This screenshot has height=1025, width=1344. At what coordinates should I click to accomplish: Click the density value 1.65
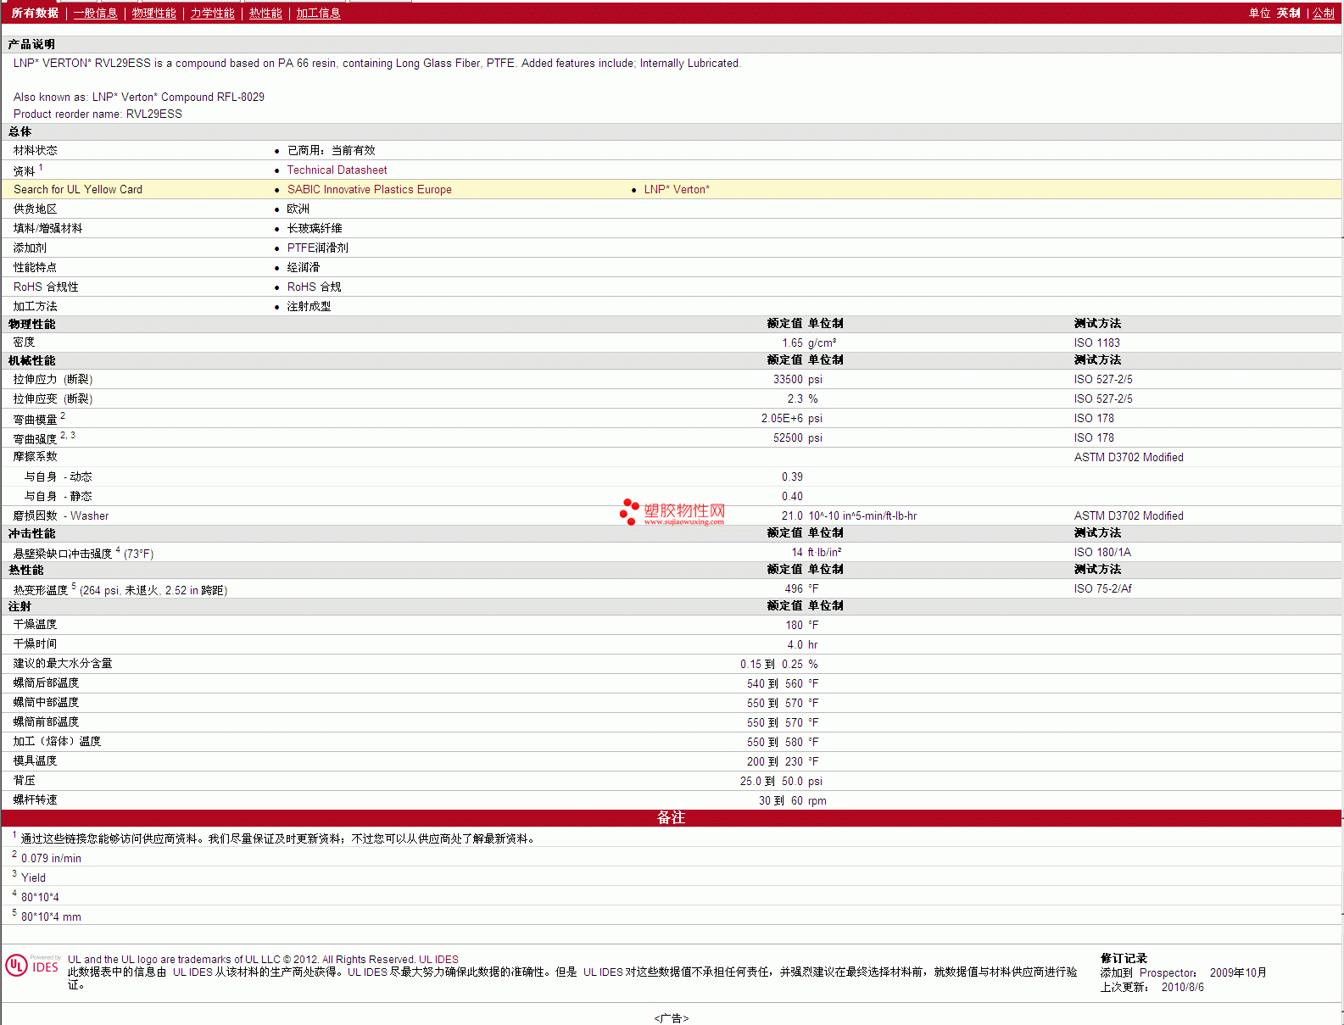click(x=792, y=343)
